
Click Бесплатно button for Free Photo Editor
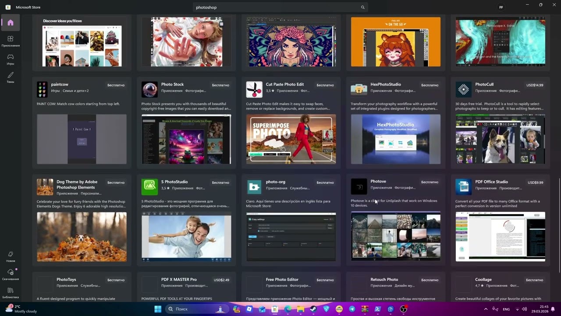[325, 280]
